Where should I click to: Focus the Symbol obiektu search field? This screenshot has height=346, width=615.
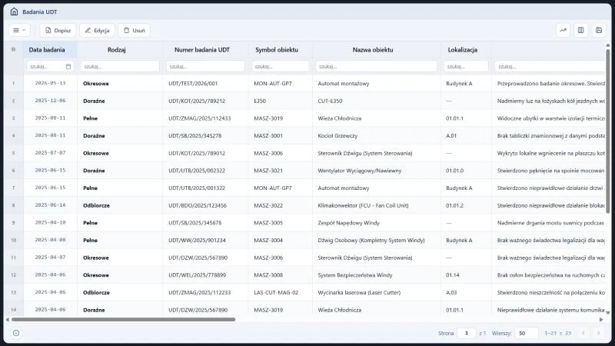[x=280, y=66]
